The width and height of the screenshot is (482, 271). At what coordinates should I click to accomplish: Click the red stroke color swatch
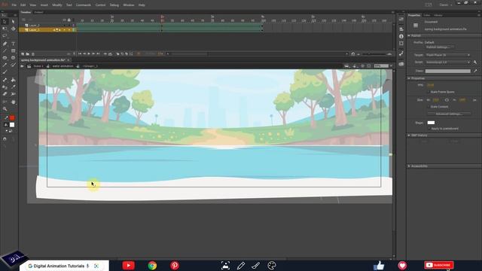12,117
